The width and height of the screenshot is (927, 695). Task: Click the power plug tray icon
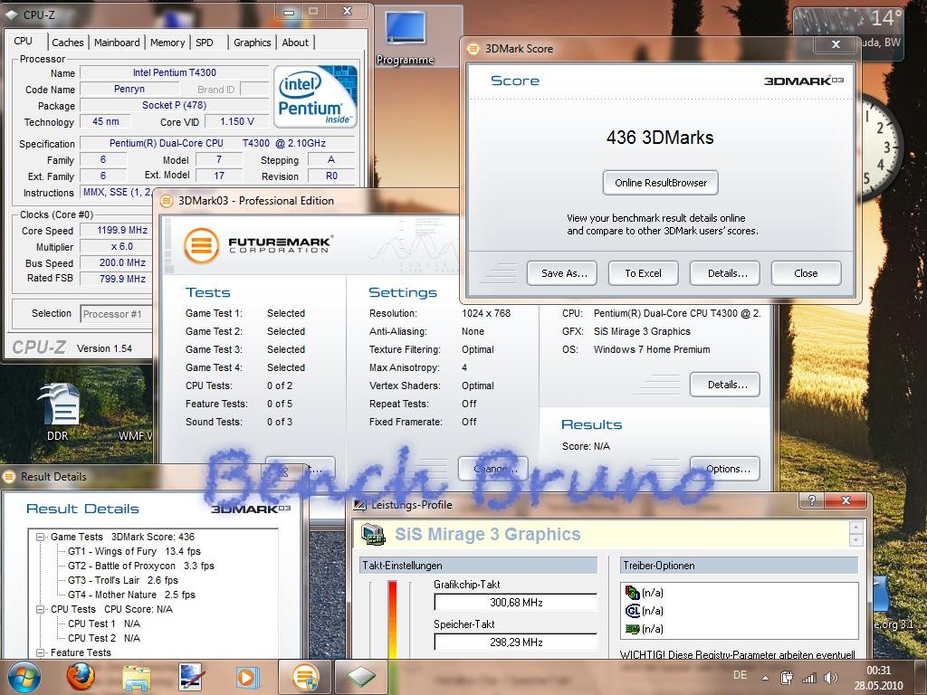point(787,678)
